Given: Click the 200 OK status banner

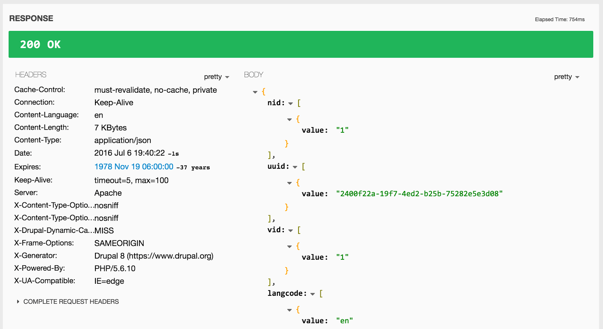Looking at the screenshot, I should pyautogui.click(x=301, y=44).
